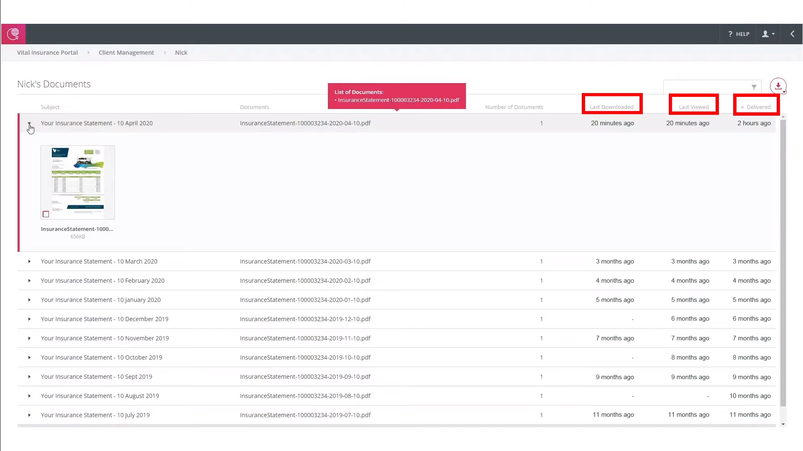Collapse the 10 April 2020 statement row
803x451 pixels.
[x=29, y=124]
